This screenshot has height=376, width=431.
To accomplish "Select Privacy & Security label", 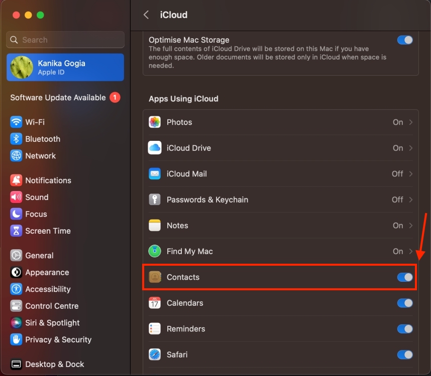I will (x=58, y=339).
